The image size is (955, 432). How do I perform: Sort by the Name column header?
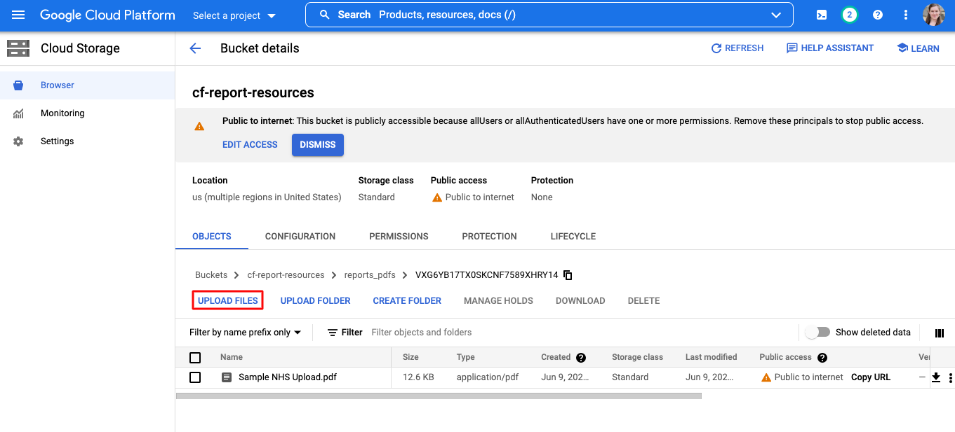(232, 357)
